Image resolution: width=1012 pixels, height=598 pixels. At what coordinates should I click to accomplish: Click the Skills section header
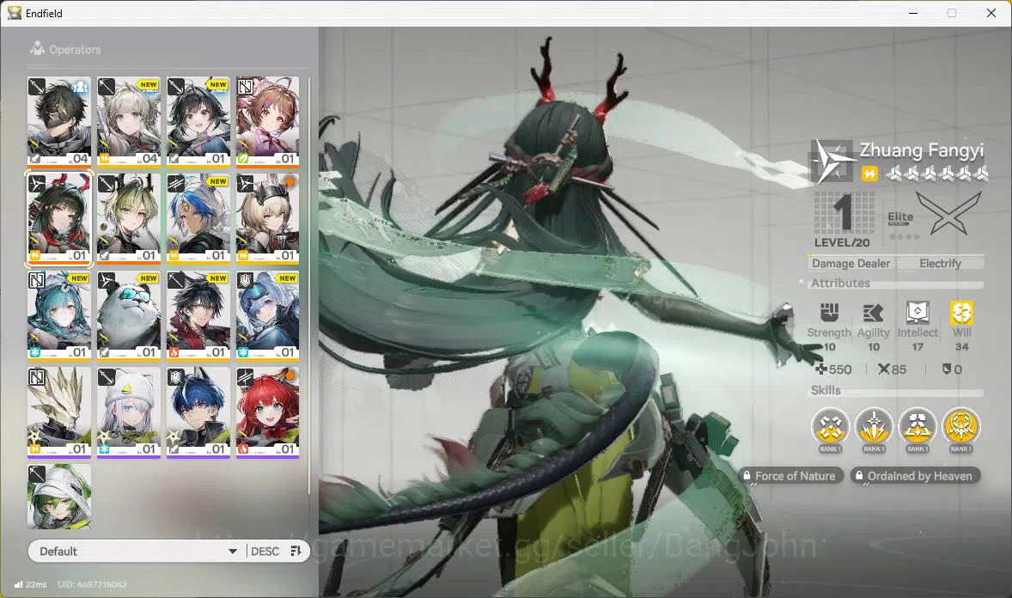tap(826, 390)
